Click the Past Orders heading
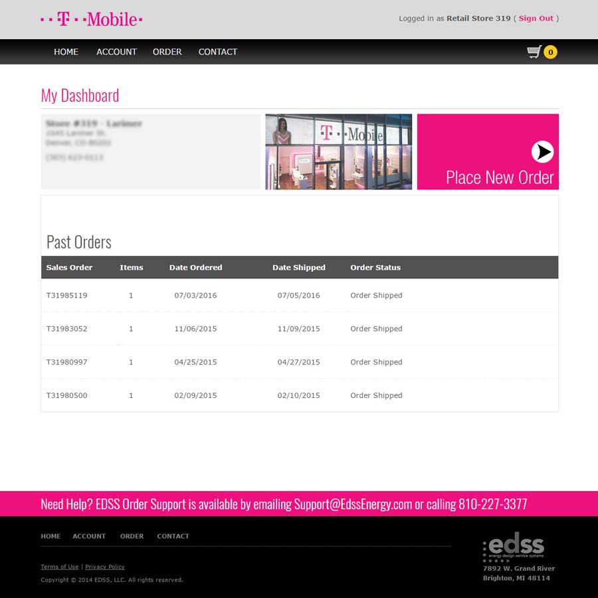The height and width of the screenshot is (598, 598). pos(79,242)
